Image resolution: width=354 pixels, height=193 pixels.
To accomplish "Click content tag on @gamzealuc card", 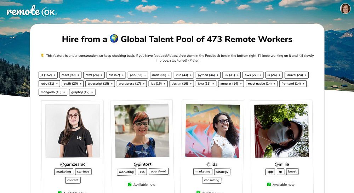I will (73, 180).
